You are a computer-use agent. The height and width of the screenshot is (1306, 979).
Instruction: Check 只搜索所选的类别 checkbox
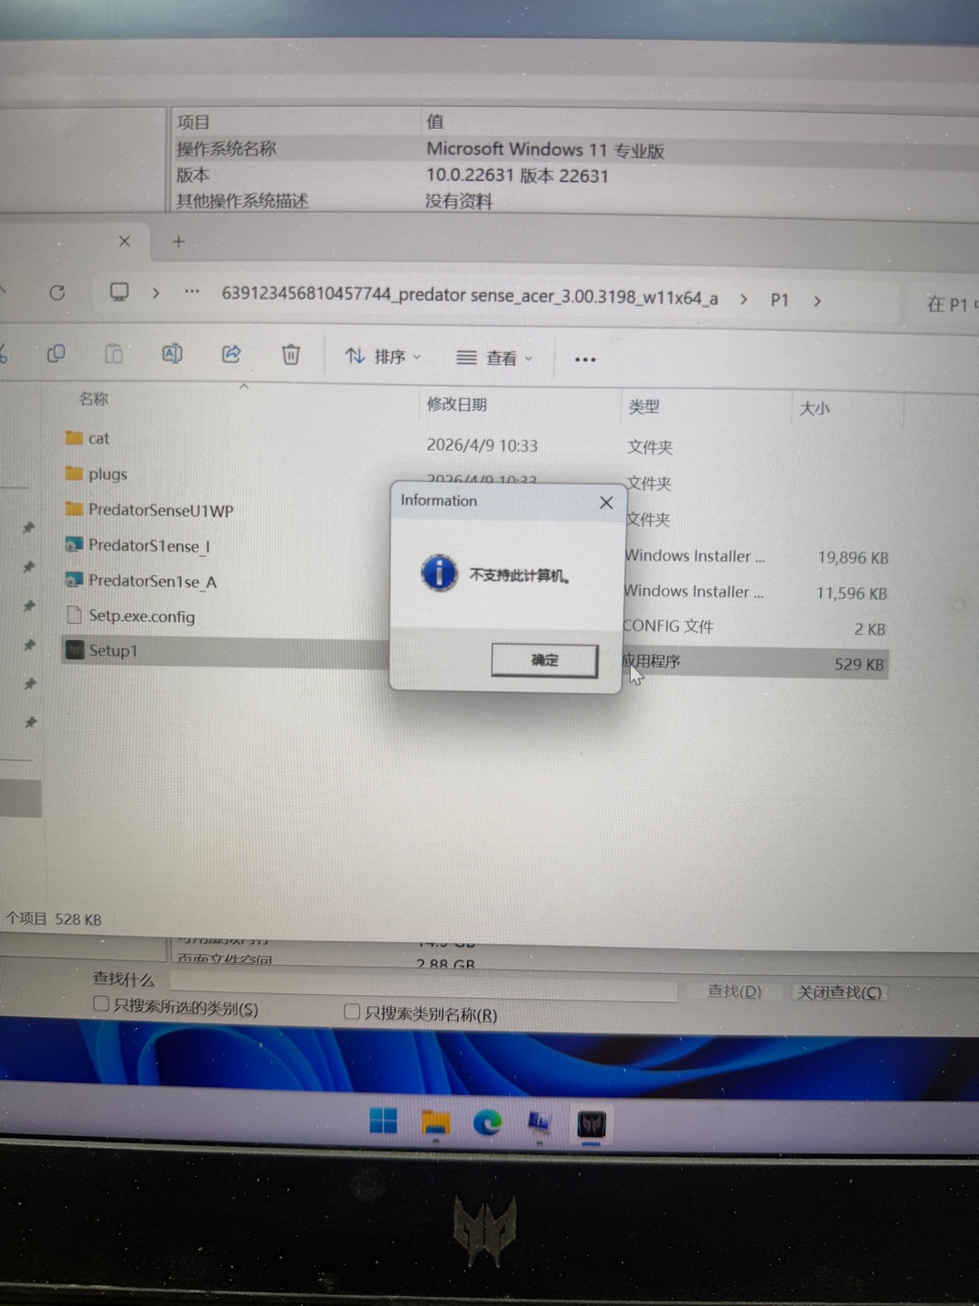point(101,1004)
